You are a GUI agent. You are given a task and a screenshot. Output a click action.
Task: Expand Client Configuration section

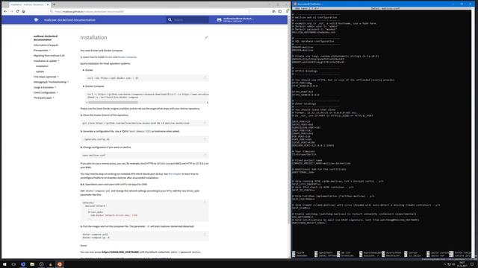tap(46, 92)
